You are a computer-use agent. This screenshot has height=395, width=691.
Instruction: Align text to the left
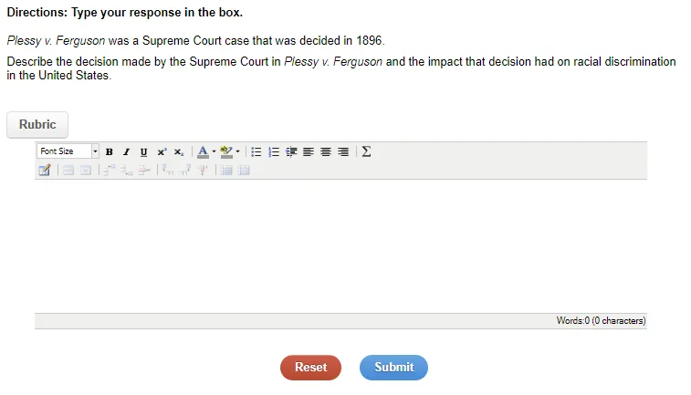click(309, 152)
